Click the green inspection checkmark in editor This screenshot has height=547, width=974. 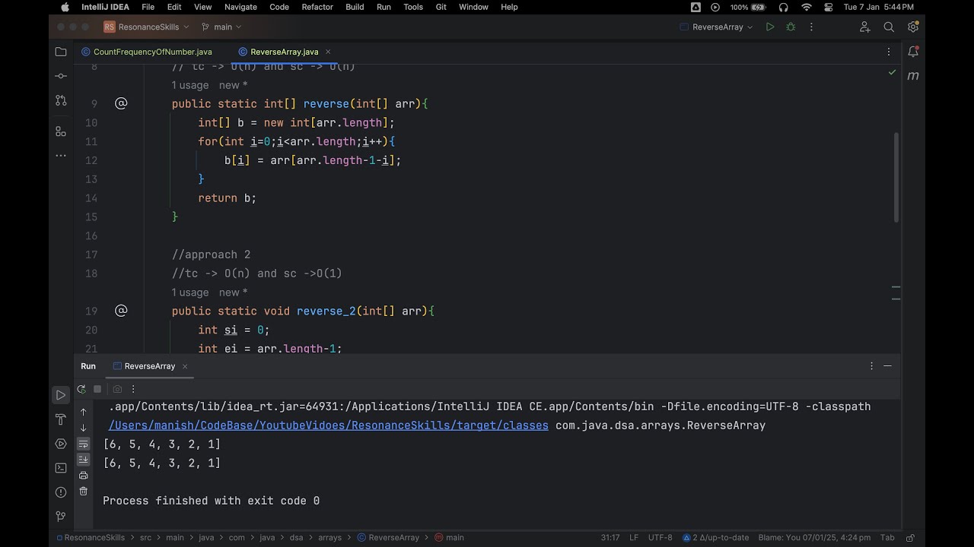pos(892,72)
